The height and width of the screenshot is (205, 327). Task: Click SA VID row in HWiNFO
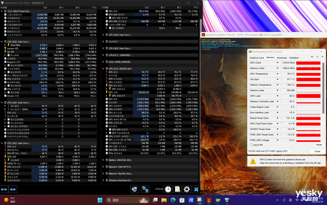49,52
